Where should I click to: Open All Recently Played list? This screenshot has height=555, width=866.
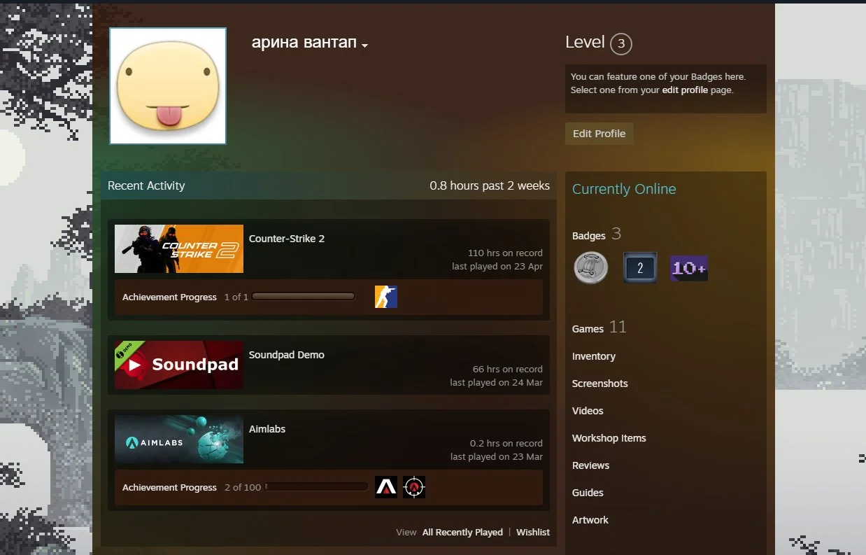click(462, 533)
